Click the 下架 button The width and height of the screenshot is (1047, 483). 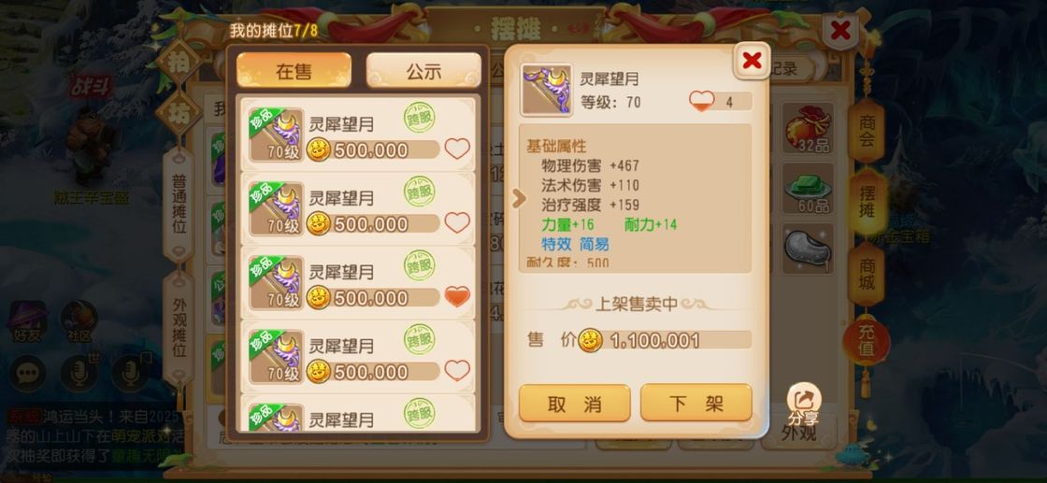(x=696, y=403)
